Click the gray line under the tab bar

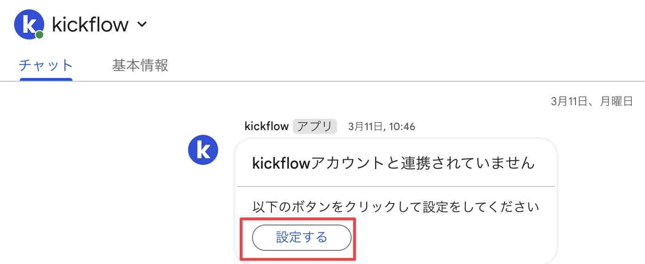click(322, 81)
